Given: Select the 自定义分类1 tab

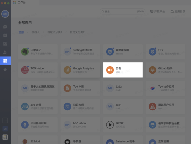Looking at the screenshot, I should 54,32.
